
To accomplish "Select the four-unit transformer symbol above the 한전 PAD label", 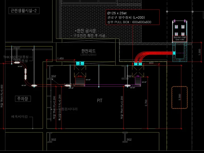I will click(179, 29).
